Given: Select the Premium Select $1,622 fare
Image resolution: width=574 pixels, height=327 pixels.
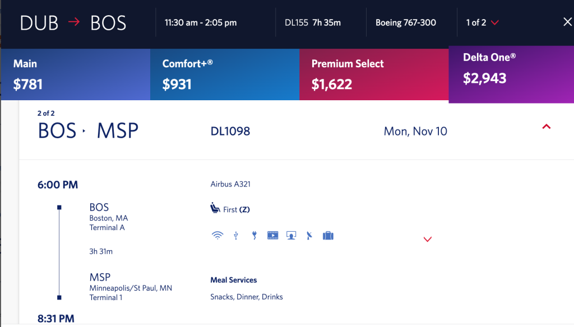Looking at the screenshot, I should (374, 74).
